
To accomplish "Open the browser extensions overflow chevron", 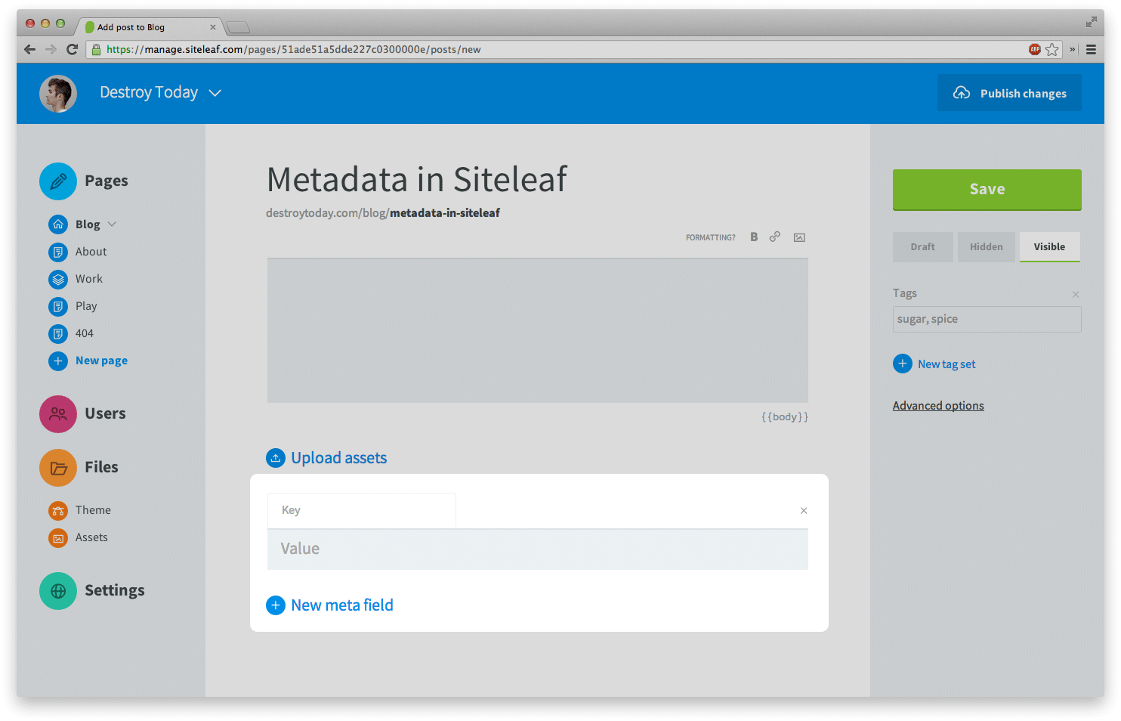I will (1072, 50).
